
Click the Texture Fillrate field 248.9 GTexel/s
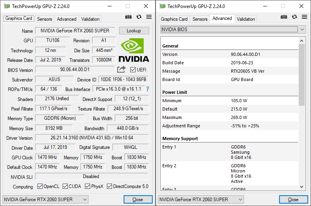click(128, 109)
